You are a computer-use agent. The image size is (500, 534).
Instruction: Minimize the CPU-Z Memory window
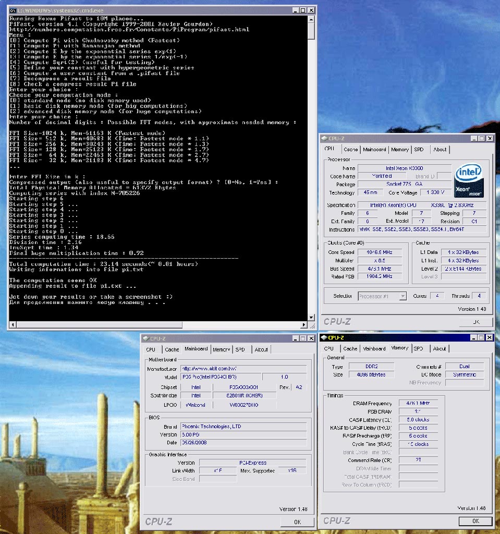tap(473, 337)
